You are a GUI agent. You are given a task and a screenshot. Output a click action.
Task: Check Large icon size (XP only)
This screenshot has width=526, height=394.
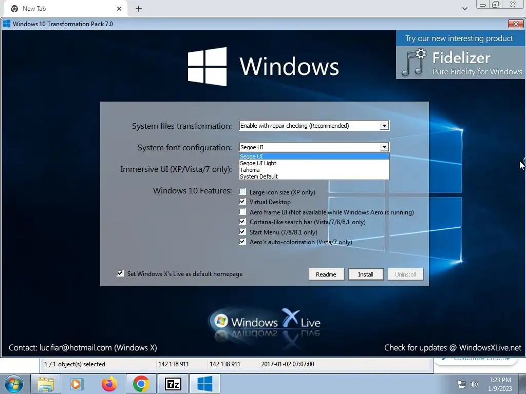242,192
